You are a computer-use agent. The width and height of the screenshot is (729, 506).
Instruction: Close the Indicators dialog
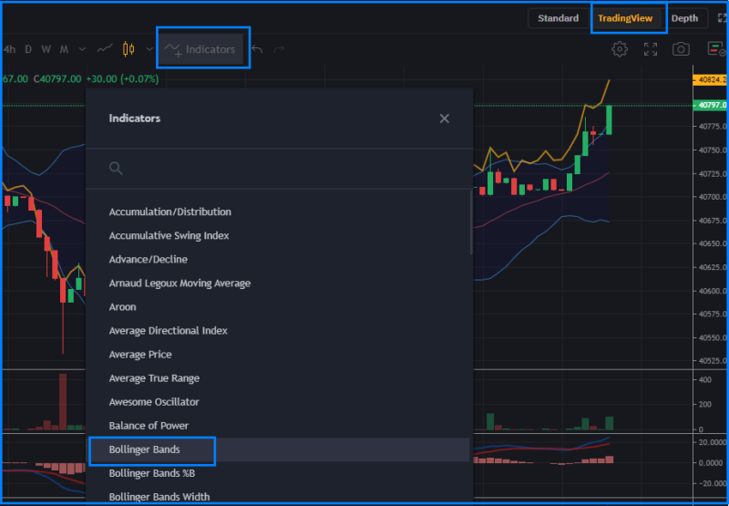click(x=445, y=119)
